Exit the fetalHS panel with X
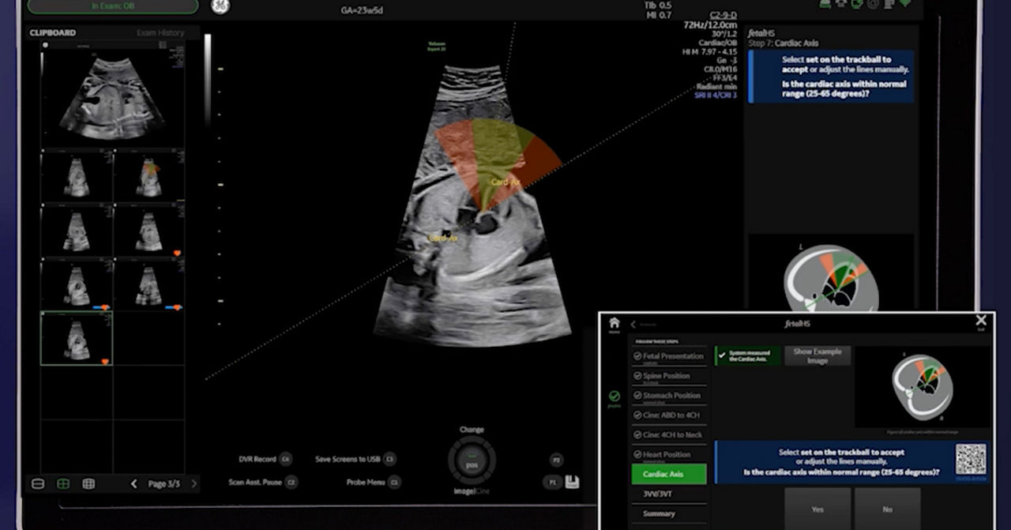Viewport: 1011px width, 530px height. click(980, 321)
